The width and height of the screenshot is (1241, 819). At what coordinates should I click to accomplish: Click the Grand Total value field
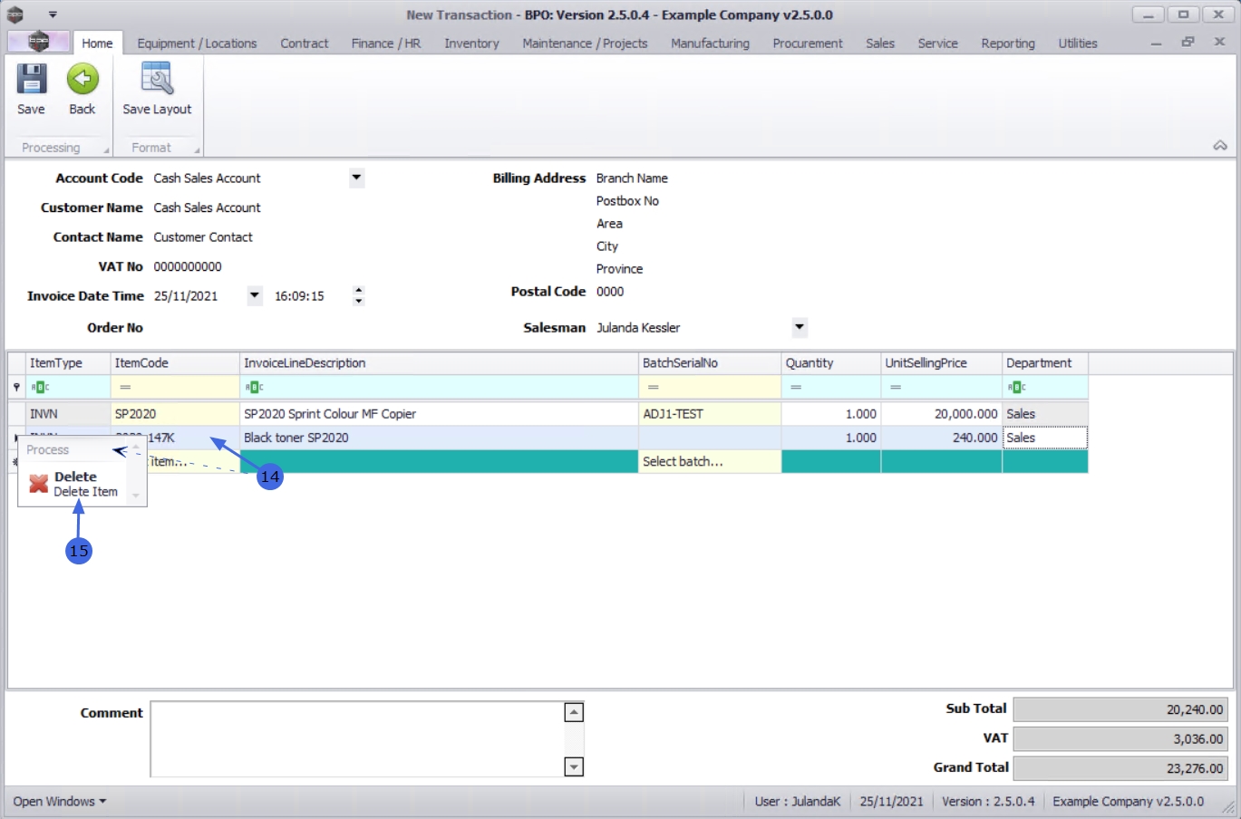pos(1120,768)
